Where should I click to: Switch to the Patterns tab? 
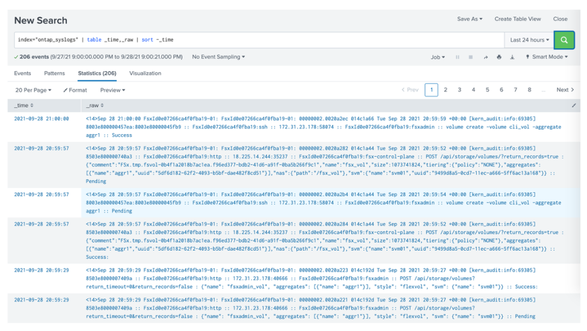click(54, 73)
